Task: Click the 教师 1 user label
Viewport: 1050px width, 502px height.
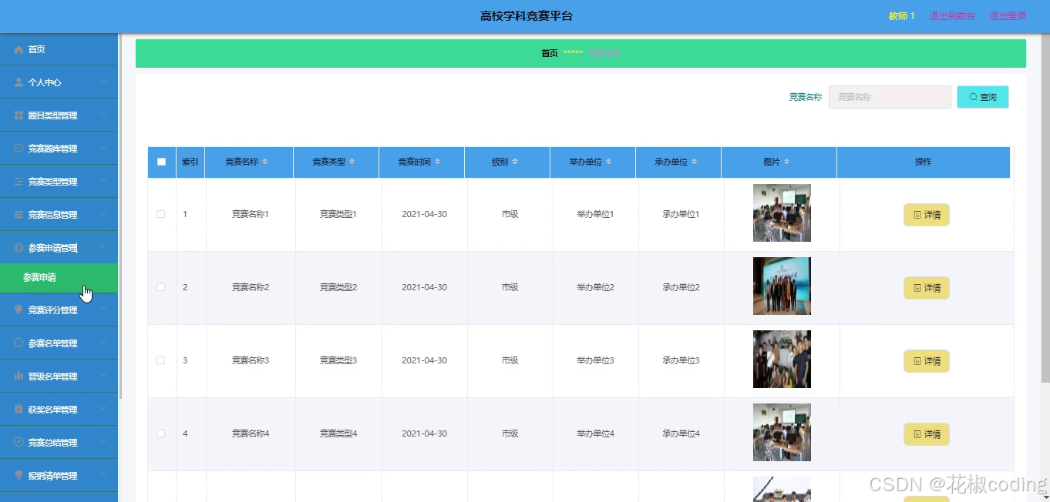Action: click(x=902, y=16)
